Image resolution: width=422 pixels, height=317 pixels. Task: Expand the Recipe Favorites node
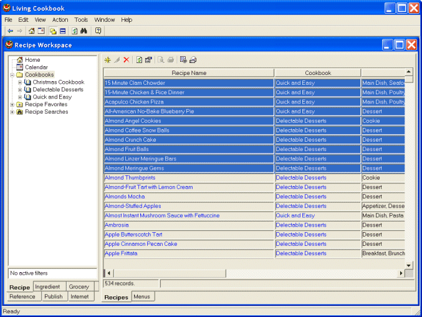click(12, 104)
